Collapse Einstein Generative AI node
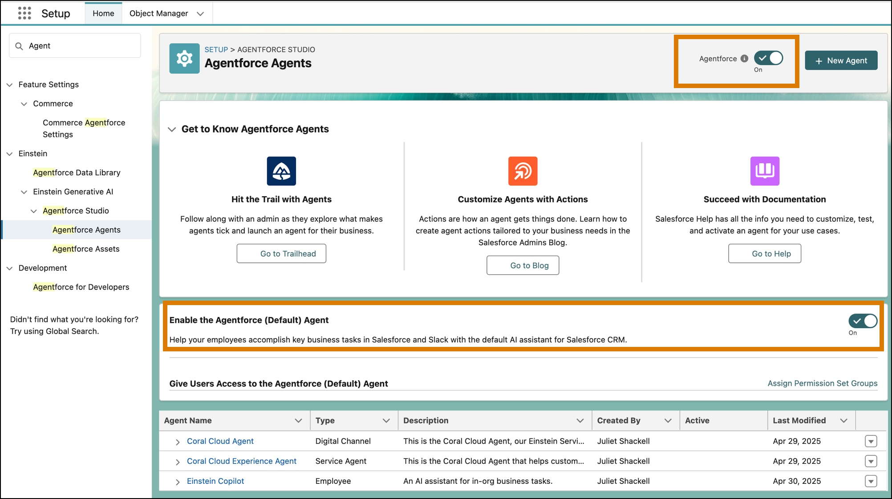Screen dimensions: 892x499 (24, 192)
